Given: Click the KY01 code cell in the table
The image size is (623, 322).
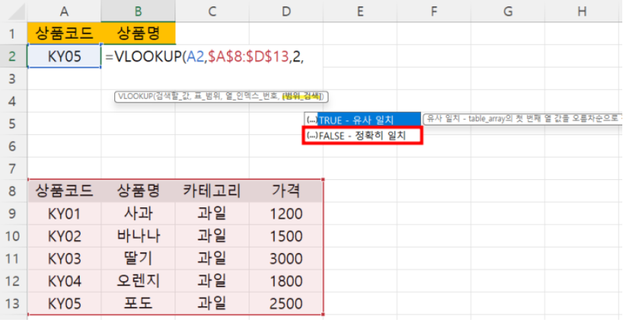Looking at the screenshot, I should 64,214.
